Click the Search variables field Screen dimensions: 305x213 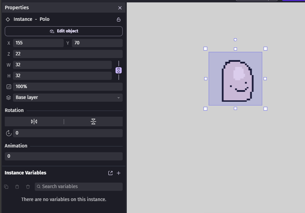point(79,187)
